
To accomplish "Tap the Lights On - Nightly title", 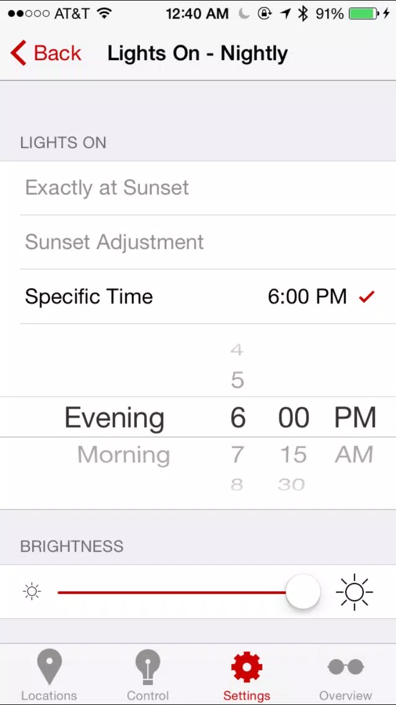I will pos(198,53).
